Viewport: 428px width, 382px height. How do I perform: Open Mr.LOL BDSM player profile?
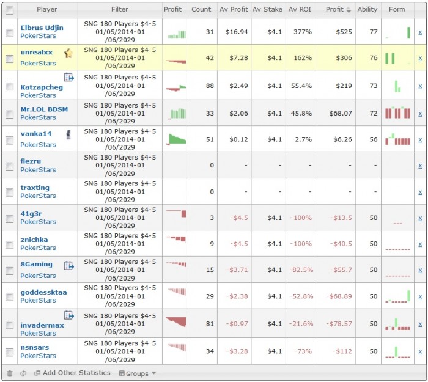(x=44, y=109)
